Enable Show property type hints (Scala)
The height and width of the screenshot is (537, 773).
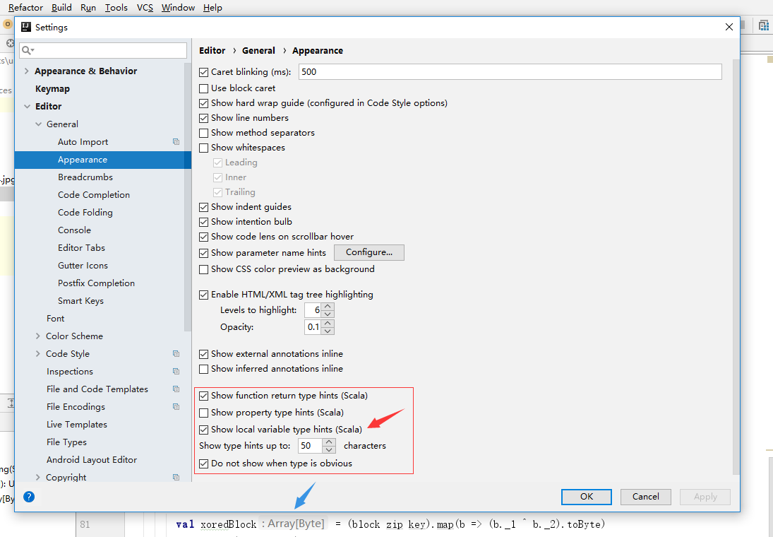[x=203, y=413]
